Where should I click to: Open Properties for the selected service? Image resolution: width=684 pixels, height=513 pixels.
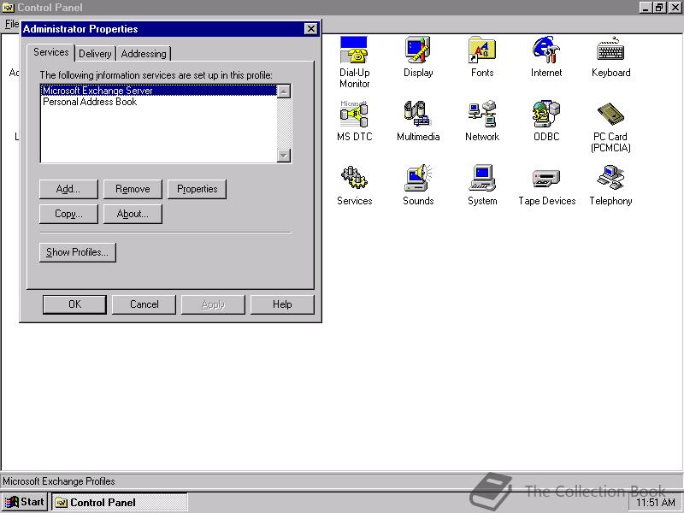click(198, 189)
